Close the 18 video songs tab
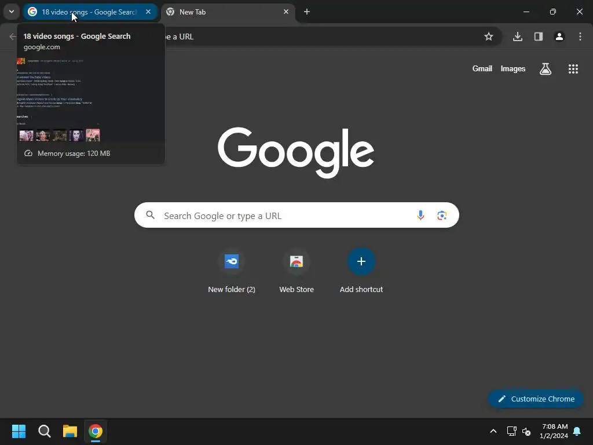This screenshot has width=593, height=445. click(148, 12)
